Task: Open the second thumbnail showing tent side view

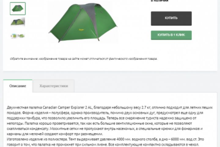Action: [18, 22]
